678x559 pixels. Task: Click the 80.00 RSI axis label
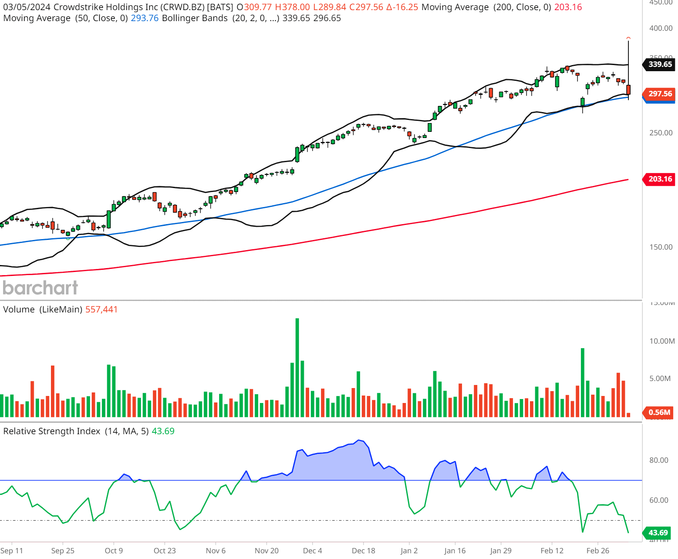[659, 460]
